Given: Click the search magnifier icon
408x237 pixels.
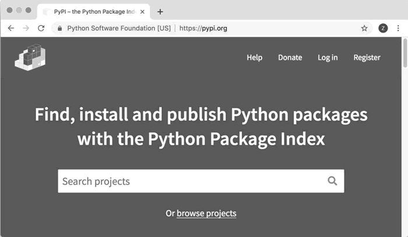Looking at the screenshot, I should pyautogui.click(x=332, y=181).
